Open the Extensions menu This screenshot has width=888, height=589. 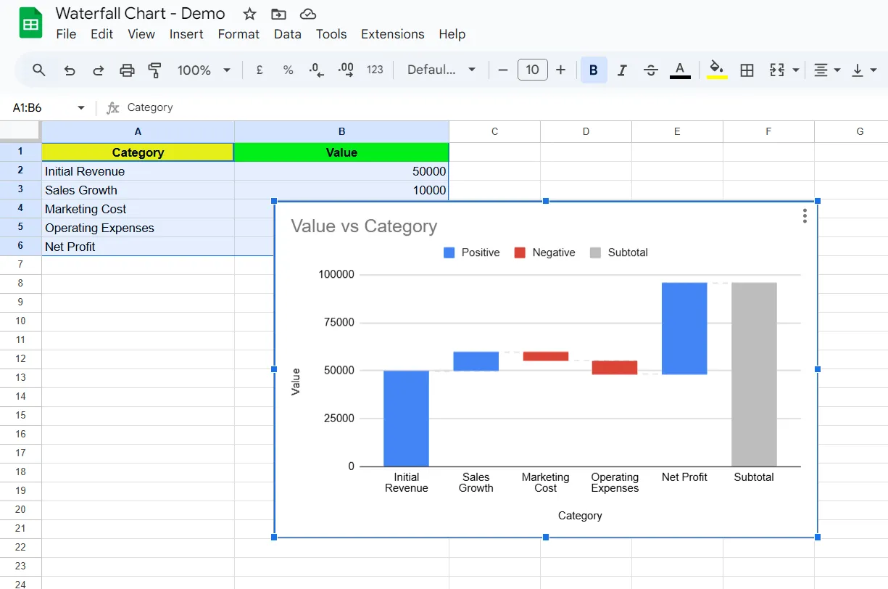click(393, 34)
